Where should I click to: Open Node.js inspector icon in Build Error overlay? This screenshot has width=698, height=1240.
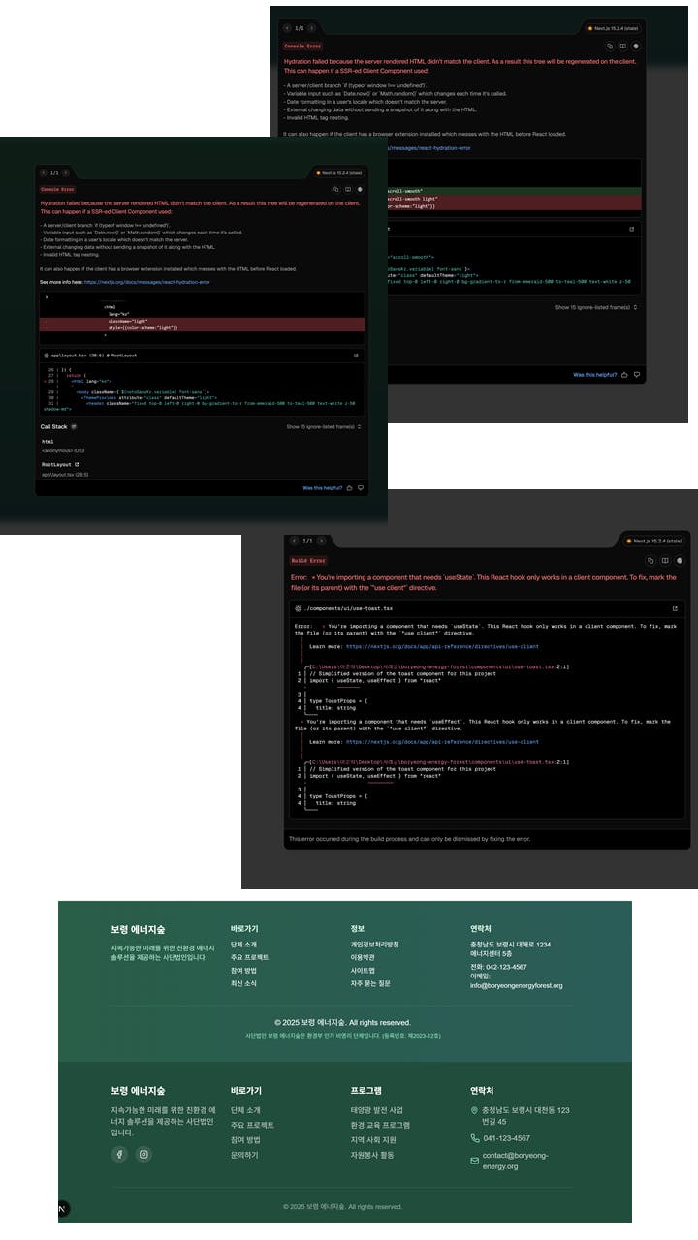680,560
